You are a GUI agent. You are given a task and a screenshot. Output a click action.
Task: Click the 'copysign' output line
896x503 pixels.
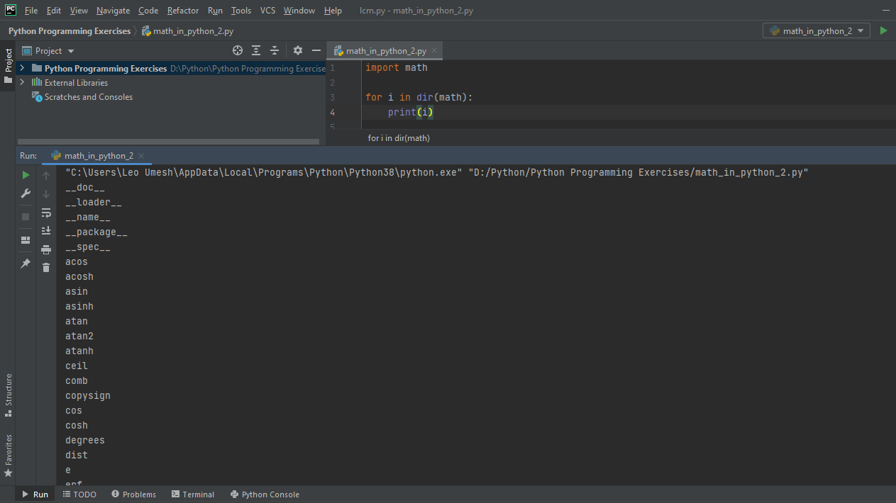pyautogui.click(x=88, y=396)
